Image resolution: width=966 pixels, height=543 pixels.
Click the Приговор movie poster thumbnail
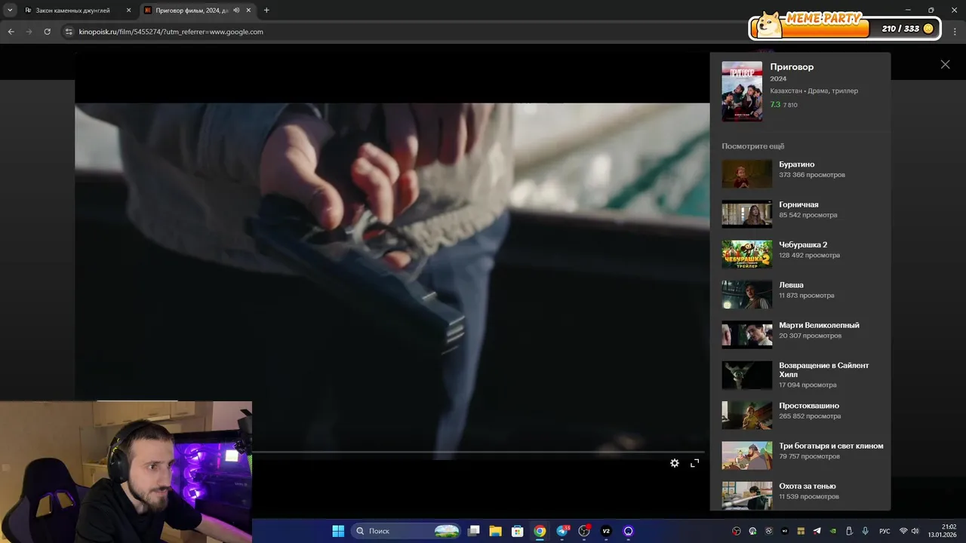coord(742,91)
